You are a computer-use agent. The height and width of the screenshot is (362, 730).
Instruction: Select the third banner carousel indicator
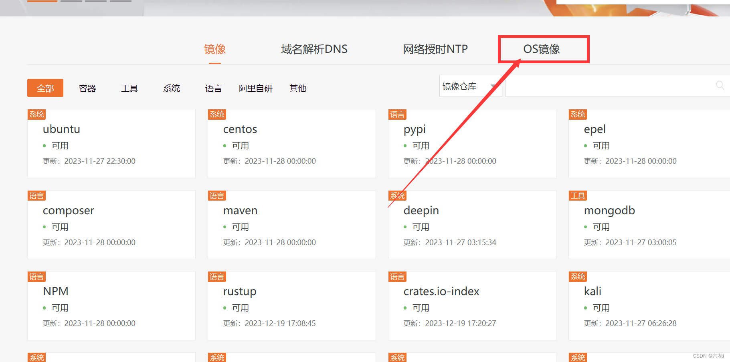tap(96, 1)
